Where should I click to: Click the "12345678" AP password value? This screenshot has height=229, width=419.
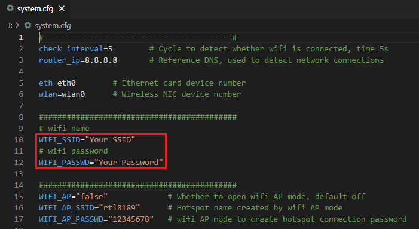129,219
